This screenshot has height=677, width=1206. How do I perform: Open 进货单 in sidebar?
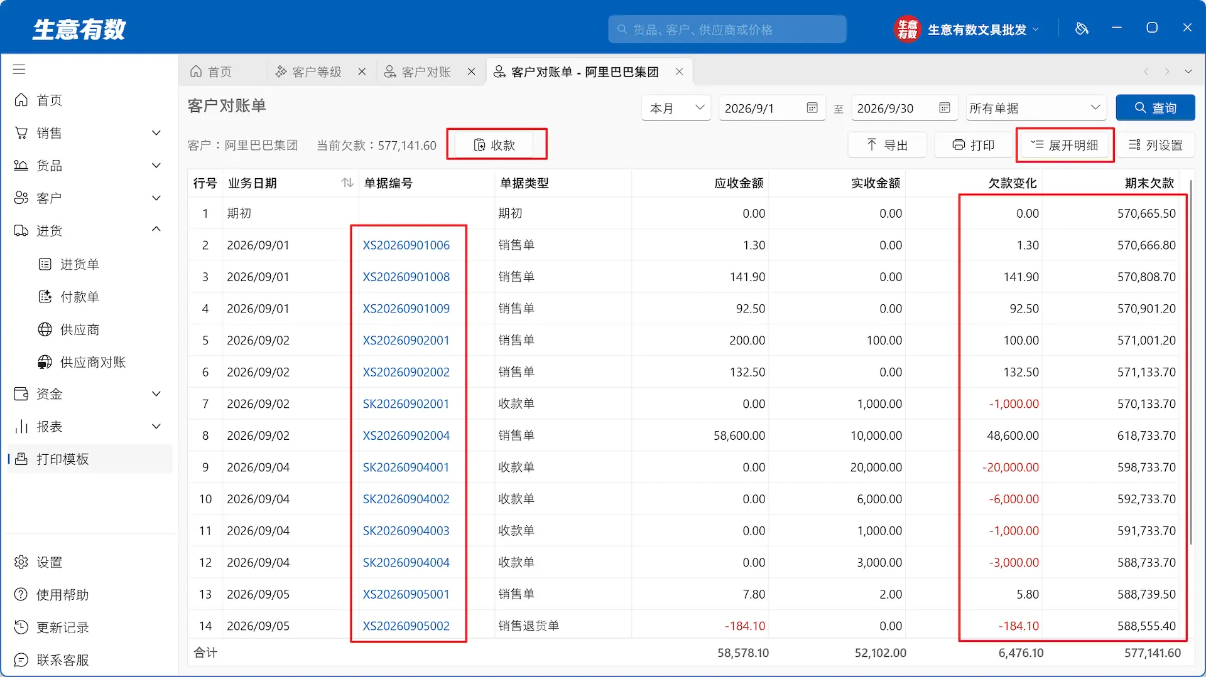(89, 264)
